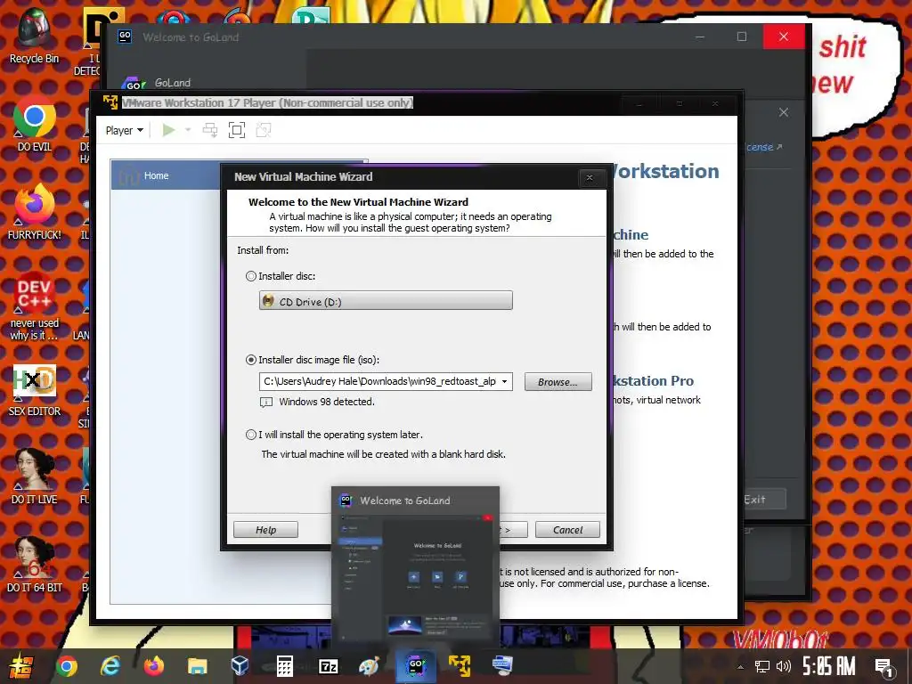This screenshot has width=912, height=684.
Task: Click the Browse... button
Action: click(x=558, y=381)
